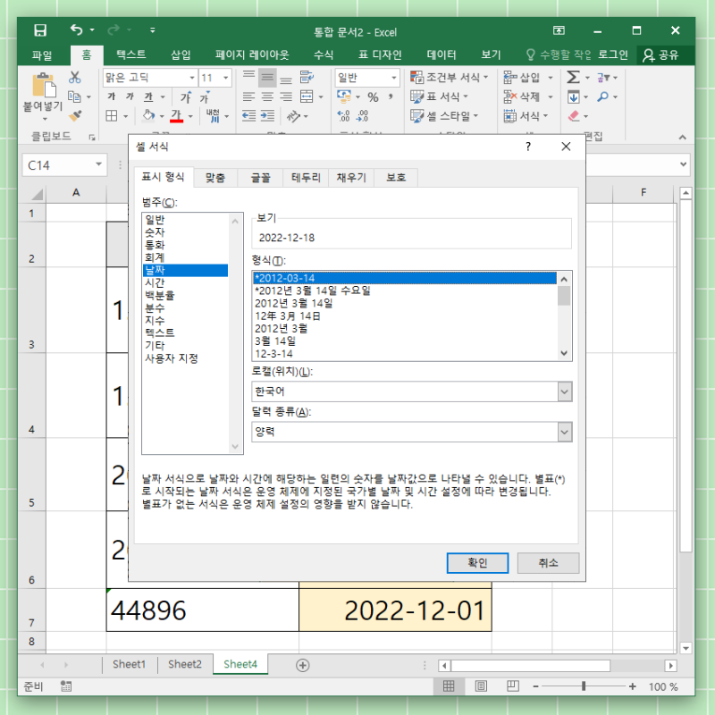715x715 pixels.
Task: Click the font color red swatch button
Action: coord(176,116)
